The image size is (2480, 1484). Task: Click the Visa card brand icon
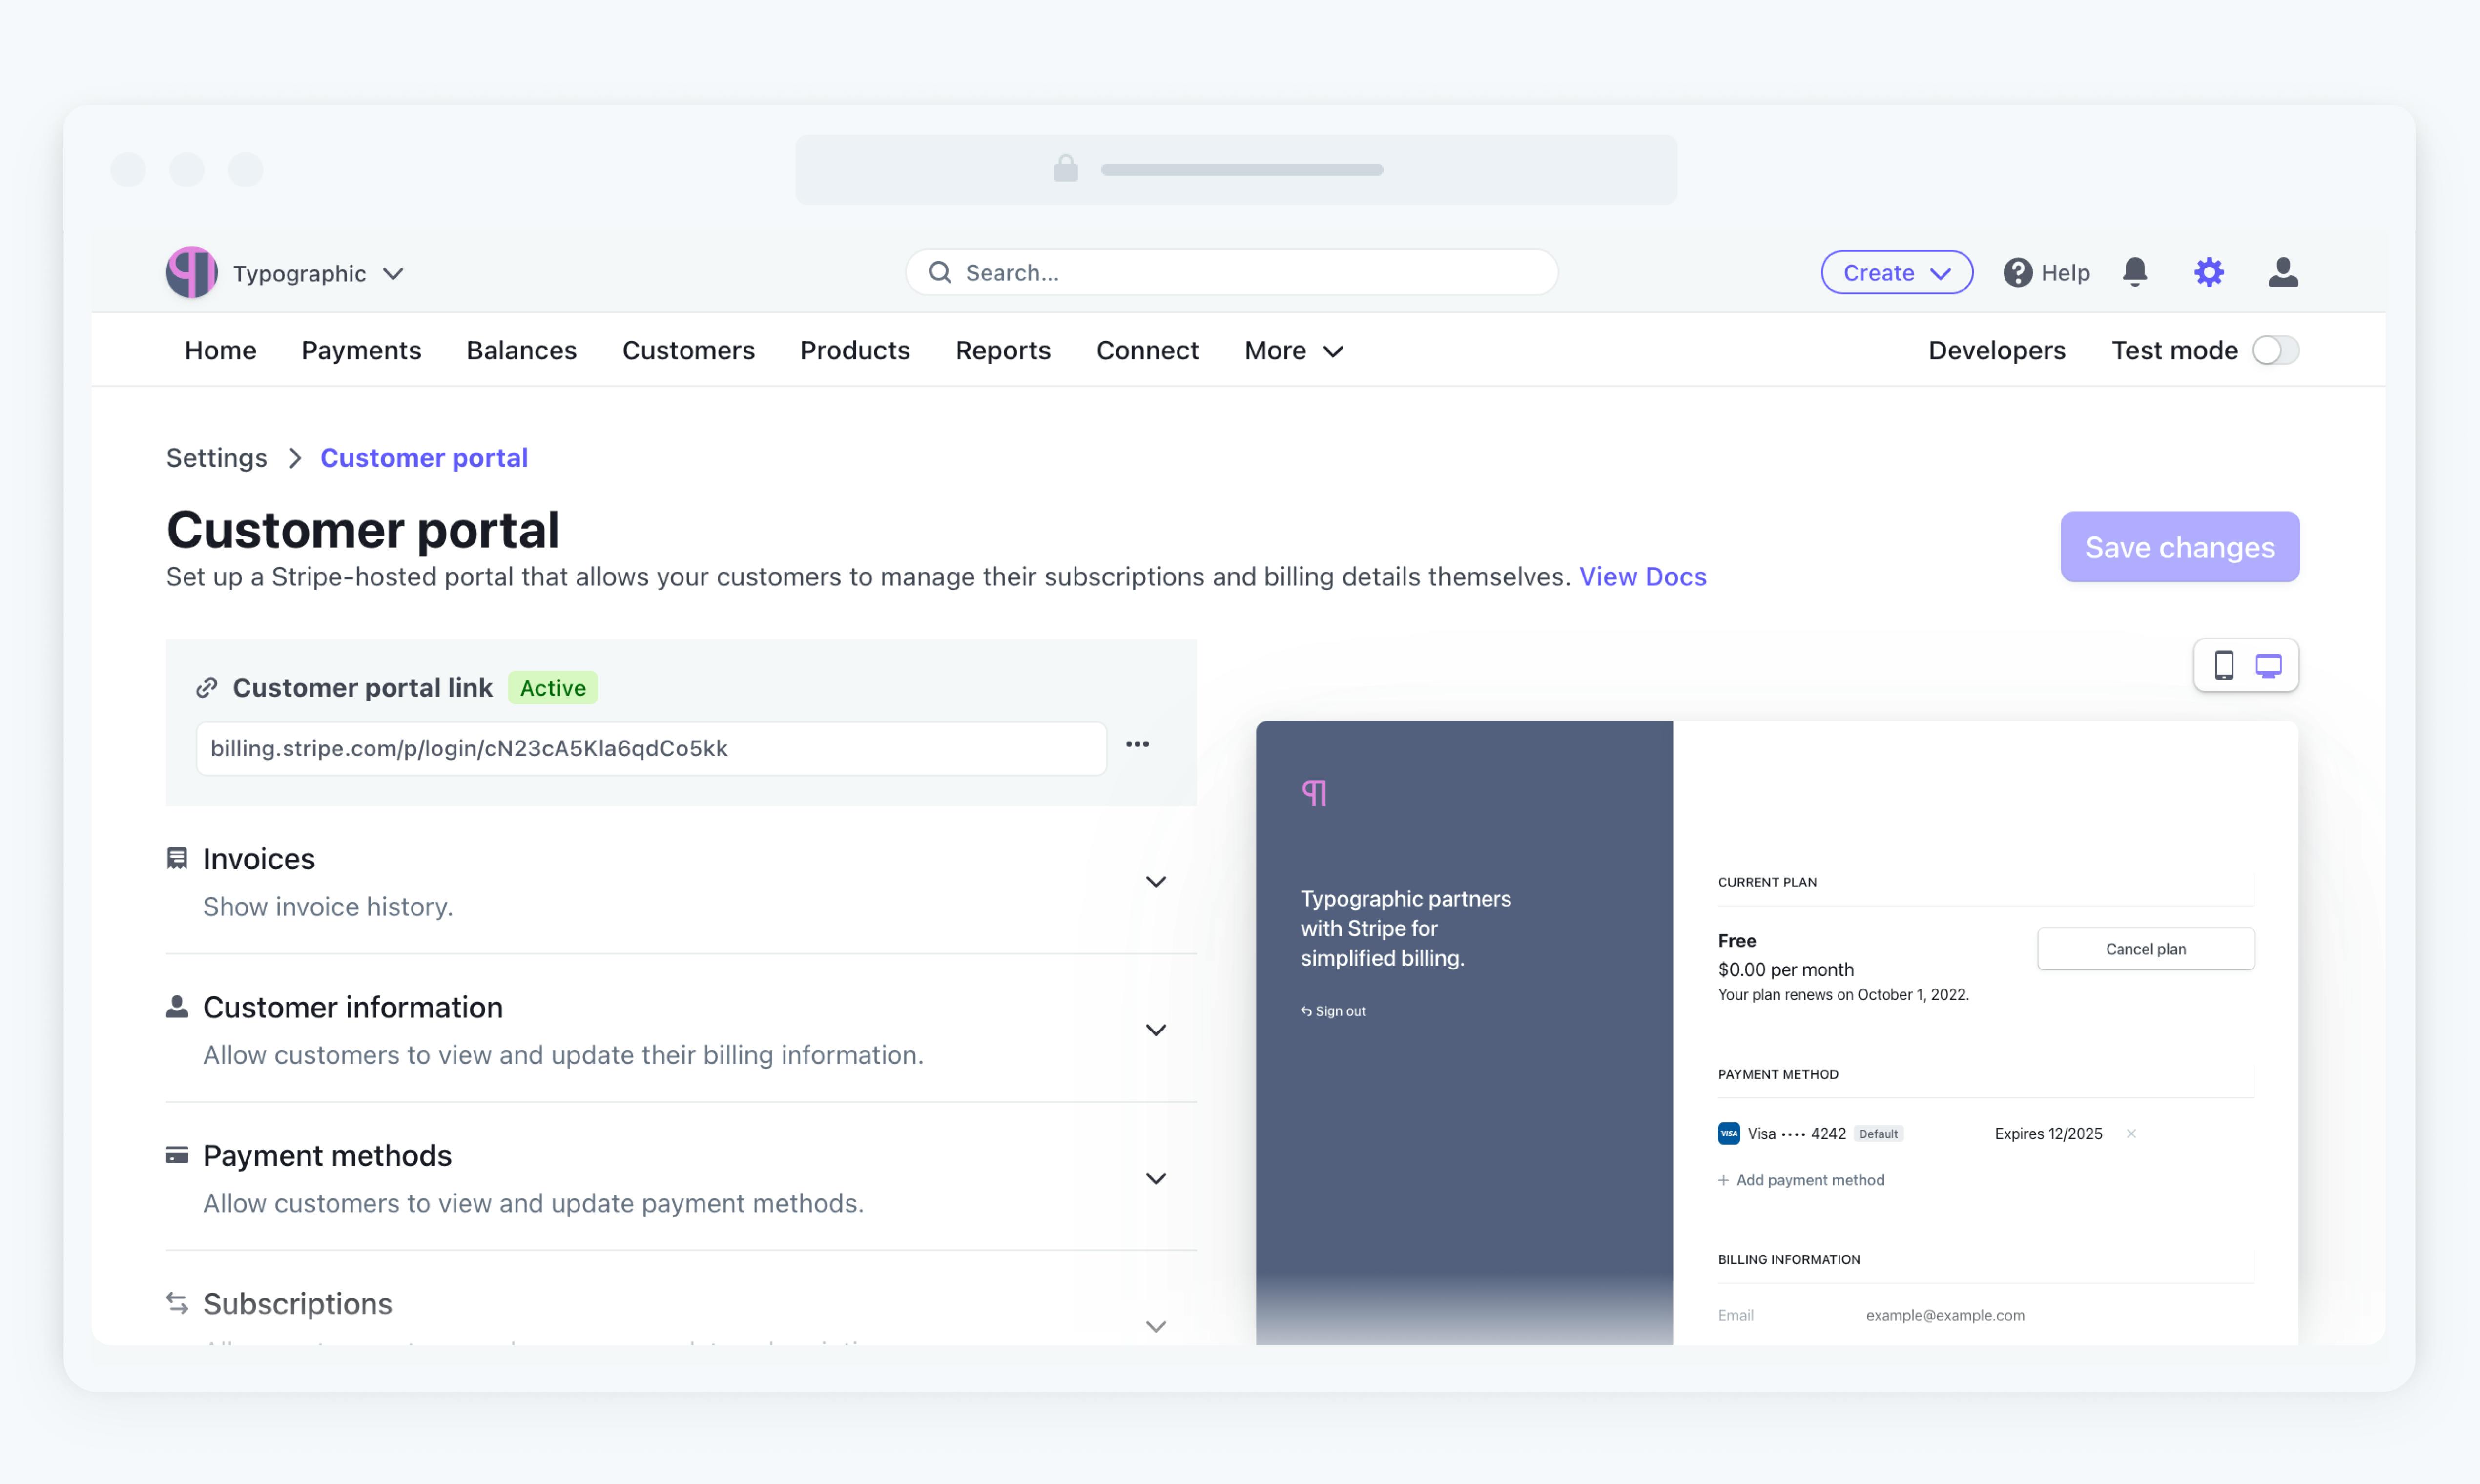click(x=1729, y=1133)
